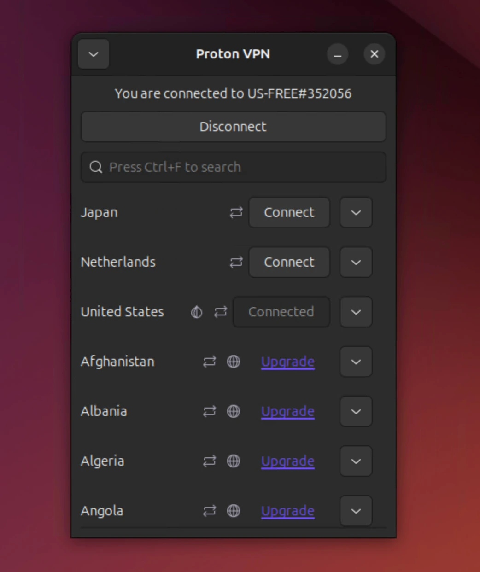
Task: Click the streaming globe icon beside Albania
Action: [x=234, y=412]
